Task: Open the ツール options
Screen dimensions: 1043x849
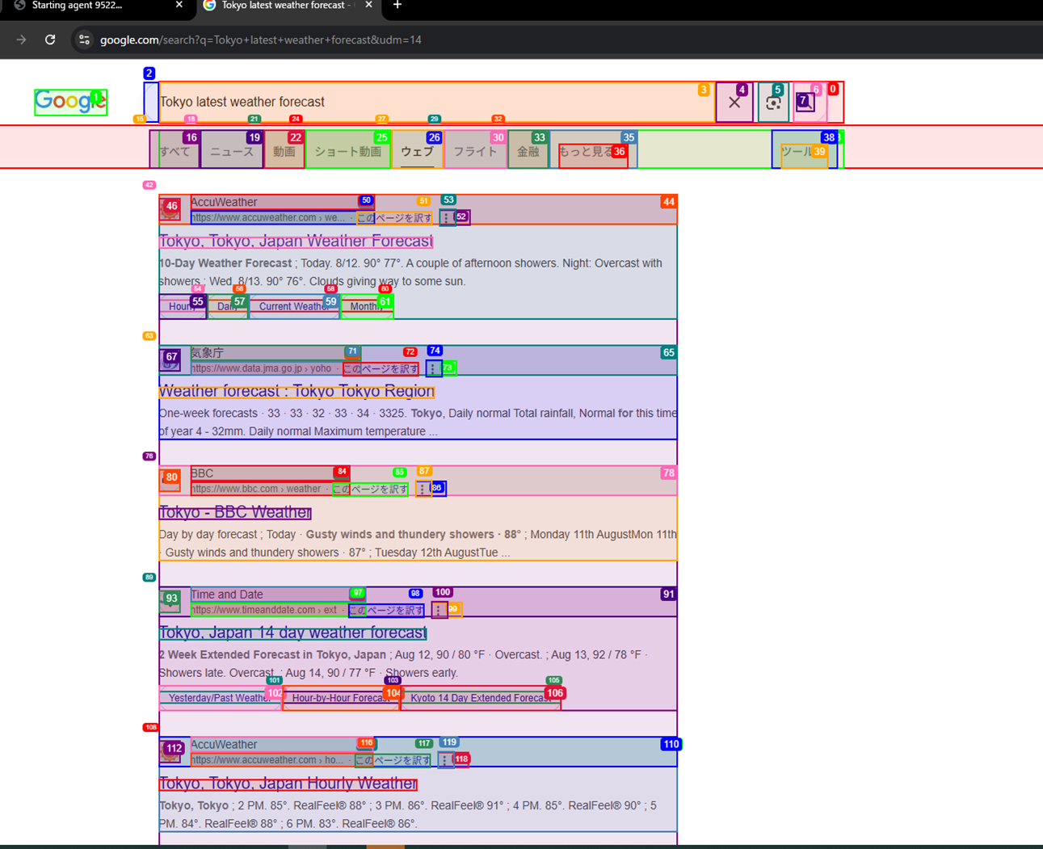Action: click(x=804, y=151)
